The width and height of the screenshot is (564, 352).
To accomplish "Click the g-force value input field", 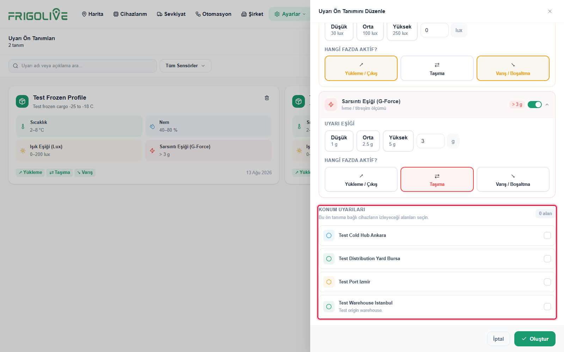I will point(431,141).
